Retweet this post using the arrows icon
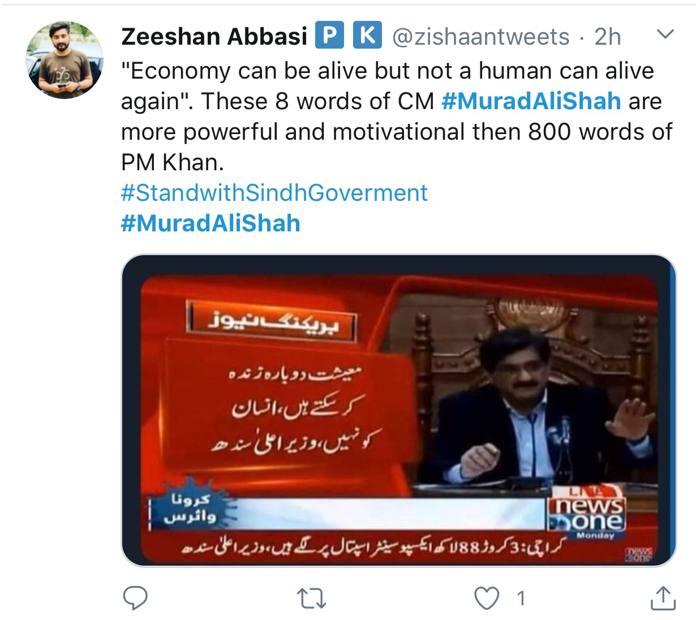This screenshot has height=620, width=696. [x=312, y=599]
